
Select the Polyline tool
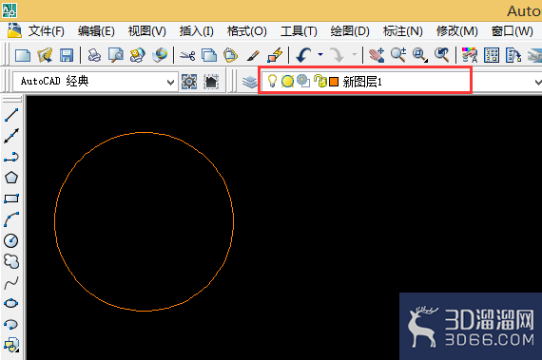click(11, 157)
